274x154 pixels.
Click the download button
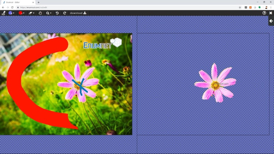click(x=78, y=13)
